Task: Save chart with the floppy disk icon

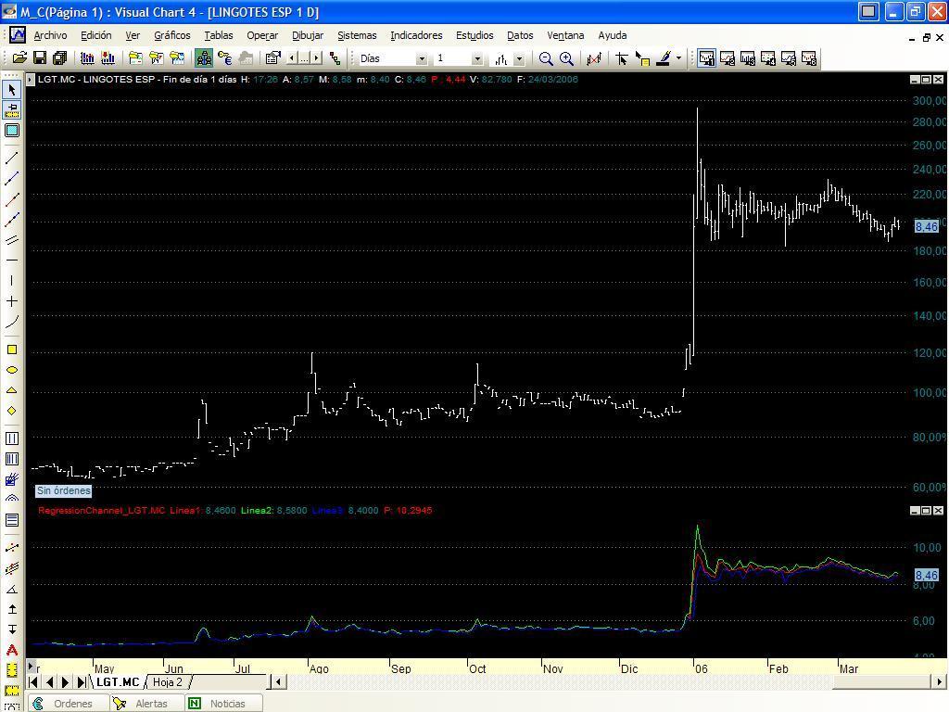Action: (40, 58)
